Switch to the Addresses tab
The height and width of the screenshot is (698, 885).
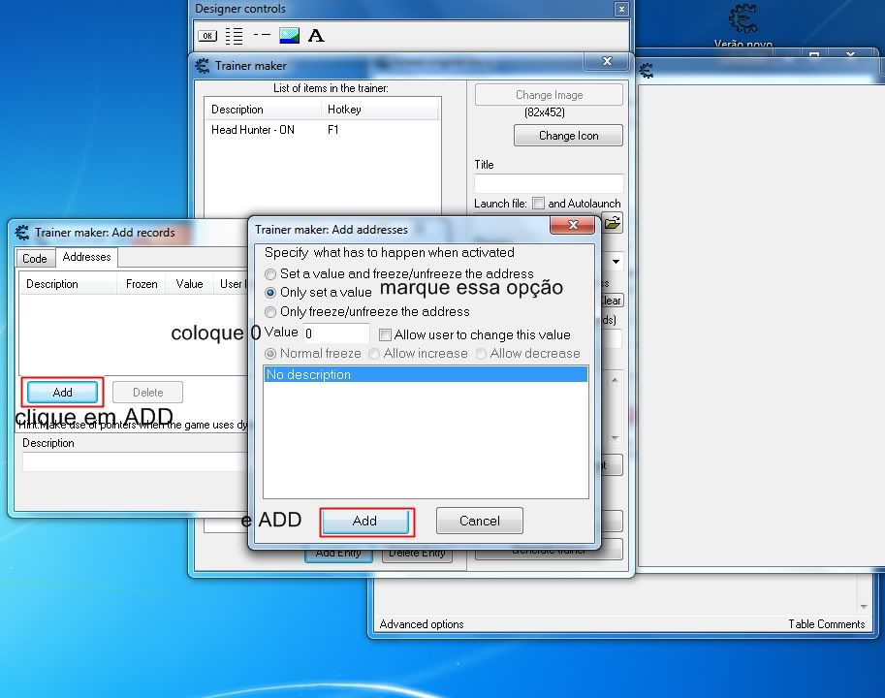tap(86, 257)
